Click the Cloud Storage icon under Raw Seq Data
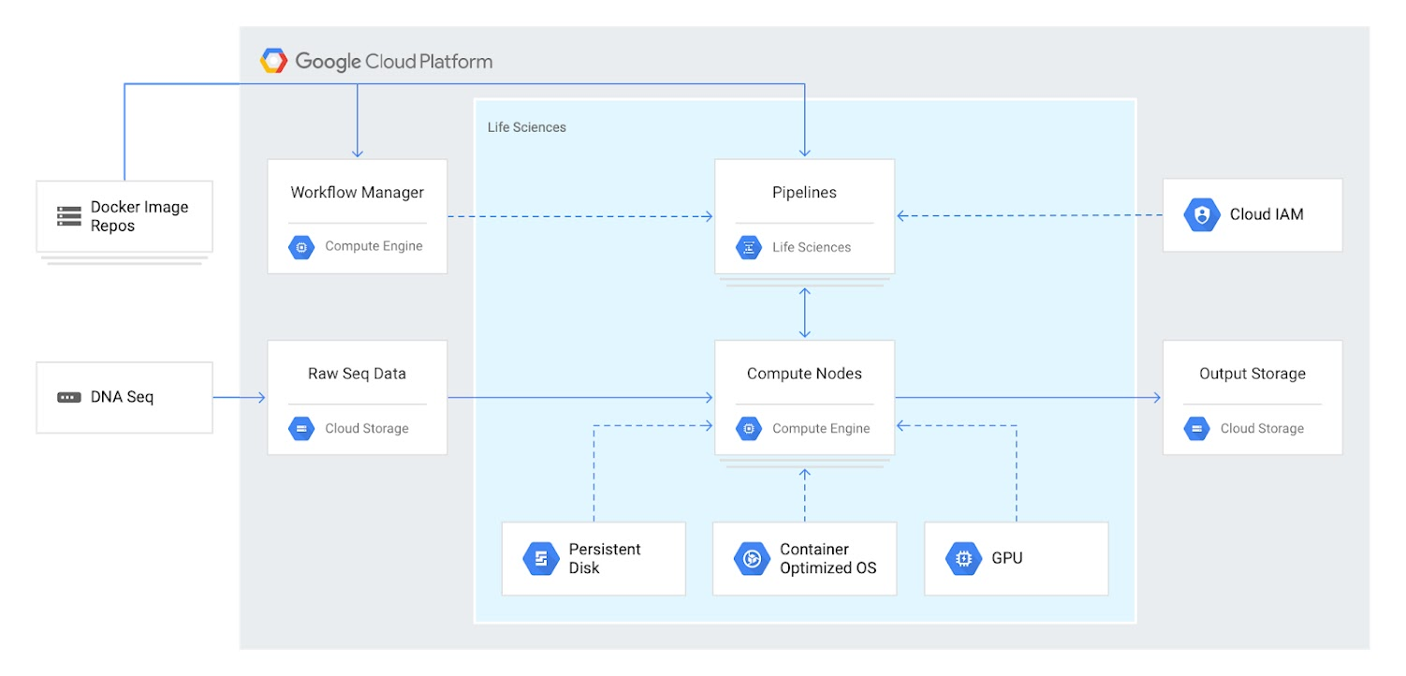This screenshot has width=1406, height=676. click(301, 429)
